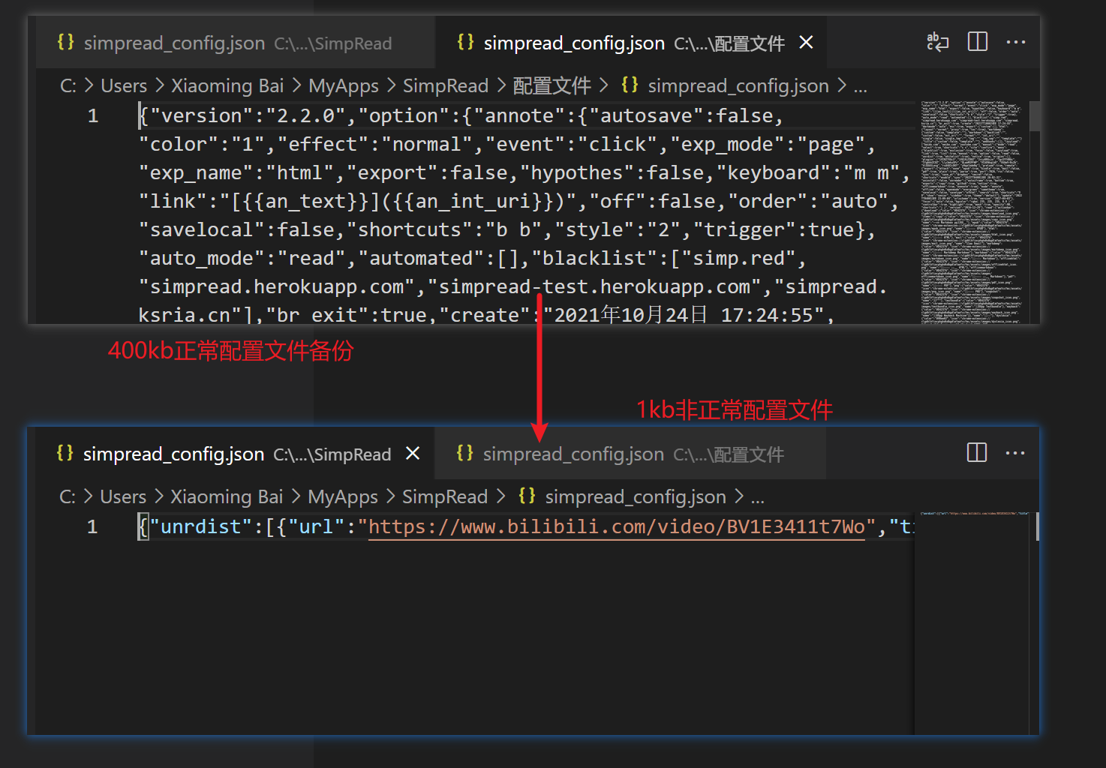Open SimpRead breadcrumb in upper editor
The height and width of the screenshot is (768, 1106).
coord(446,85)
